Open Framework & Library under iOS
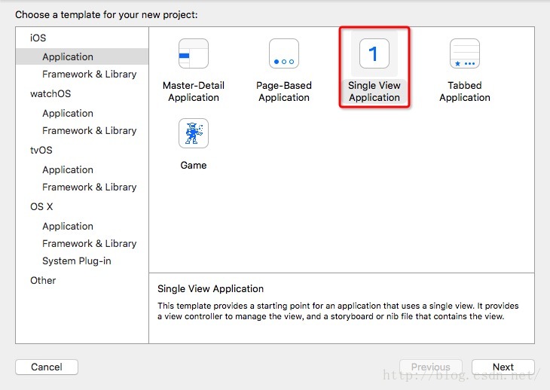Viewport: 550px width, 390px height. [x=89, y=75]
